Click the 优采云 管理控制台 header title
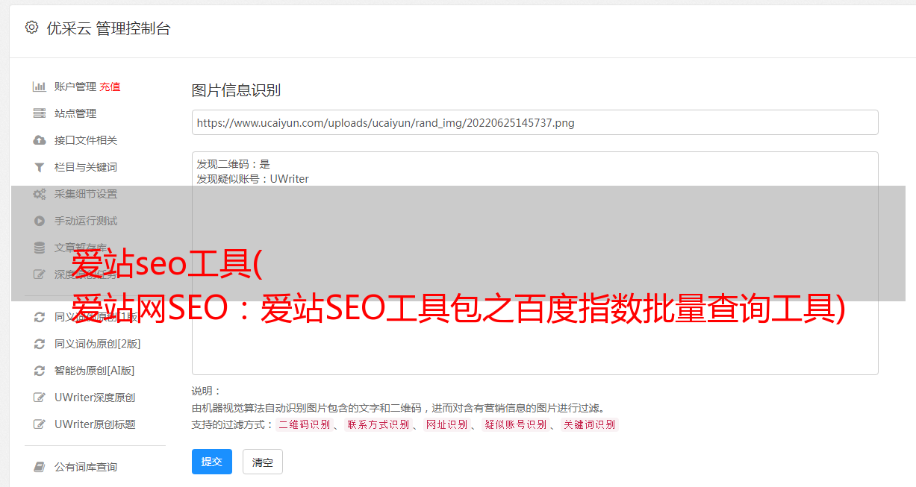The height and width of the screenshot is (487, 916). tap(108, 28)
